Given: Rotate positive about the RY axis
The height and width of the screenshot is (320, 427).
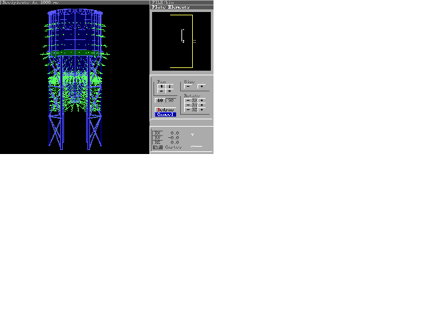Looking at the screenshot, I should click(x=202, y=105).
